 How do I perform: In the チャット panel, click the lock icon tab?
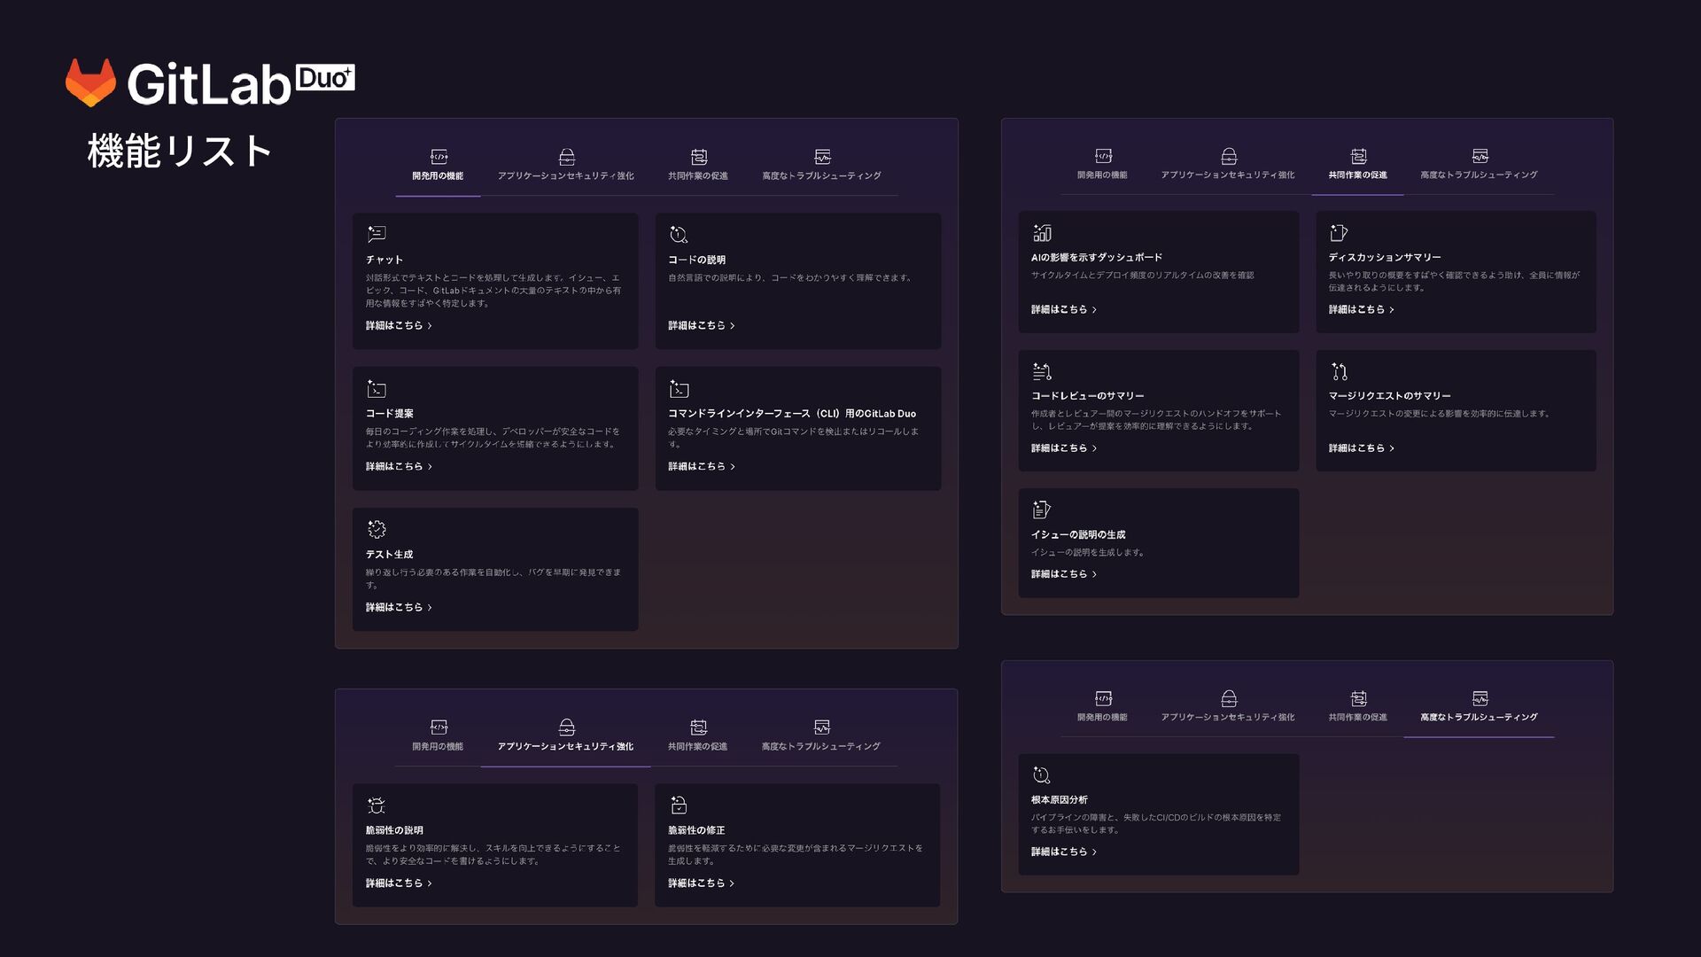click(x=567, y=157)
